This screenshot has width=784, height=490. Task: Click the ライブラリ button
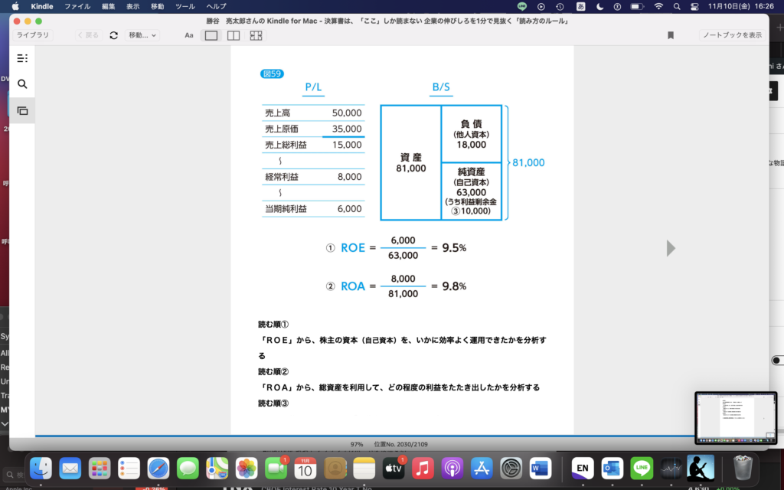(x=33, y=35)
